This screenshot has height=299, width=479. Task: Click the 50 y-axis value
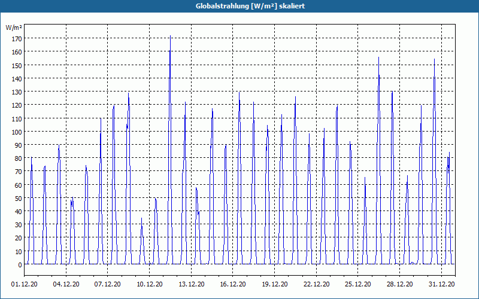click(18, 199)
